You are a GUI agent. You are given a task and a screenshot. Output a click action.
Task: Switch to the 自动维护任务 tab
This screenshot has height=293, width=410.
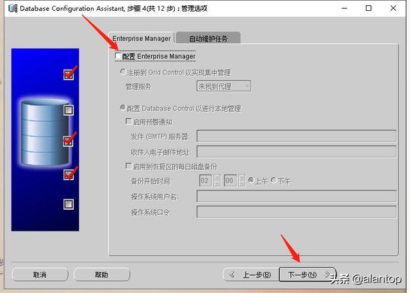(208, 38)
